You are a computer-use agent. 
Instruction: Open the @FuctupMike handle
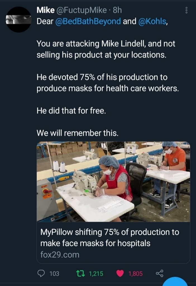click(82, 10)
